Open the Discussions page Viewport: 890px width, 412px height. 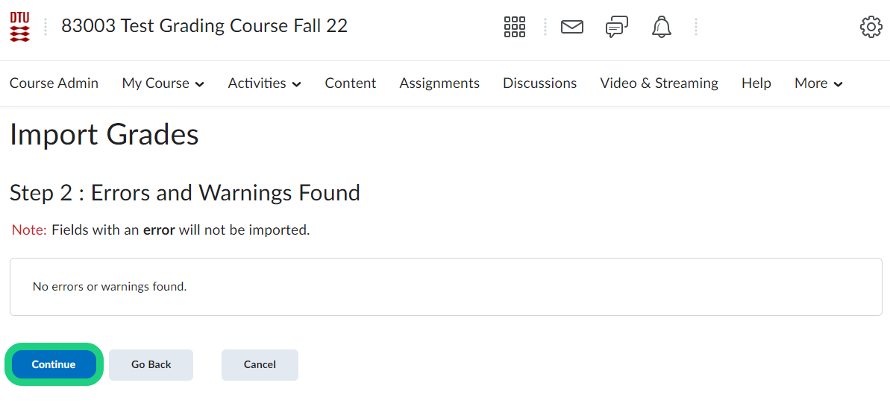coord(539,83)
